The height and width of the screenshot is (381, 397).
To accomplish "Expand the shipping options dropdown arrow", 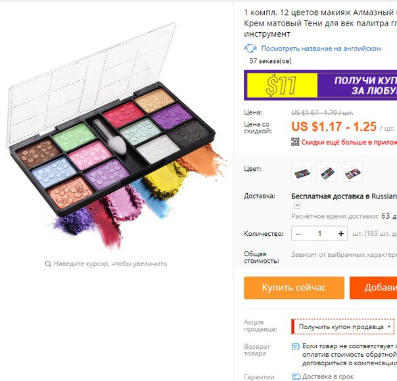I will (297, 205).
